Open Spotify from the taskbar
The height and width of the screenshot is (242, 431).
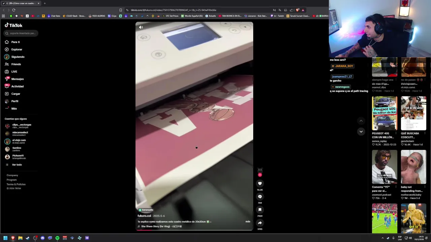[x=57, y=238]
